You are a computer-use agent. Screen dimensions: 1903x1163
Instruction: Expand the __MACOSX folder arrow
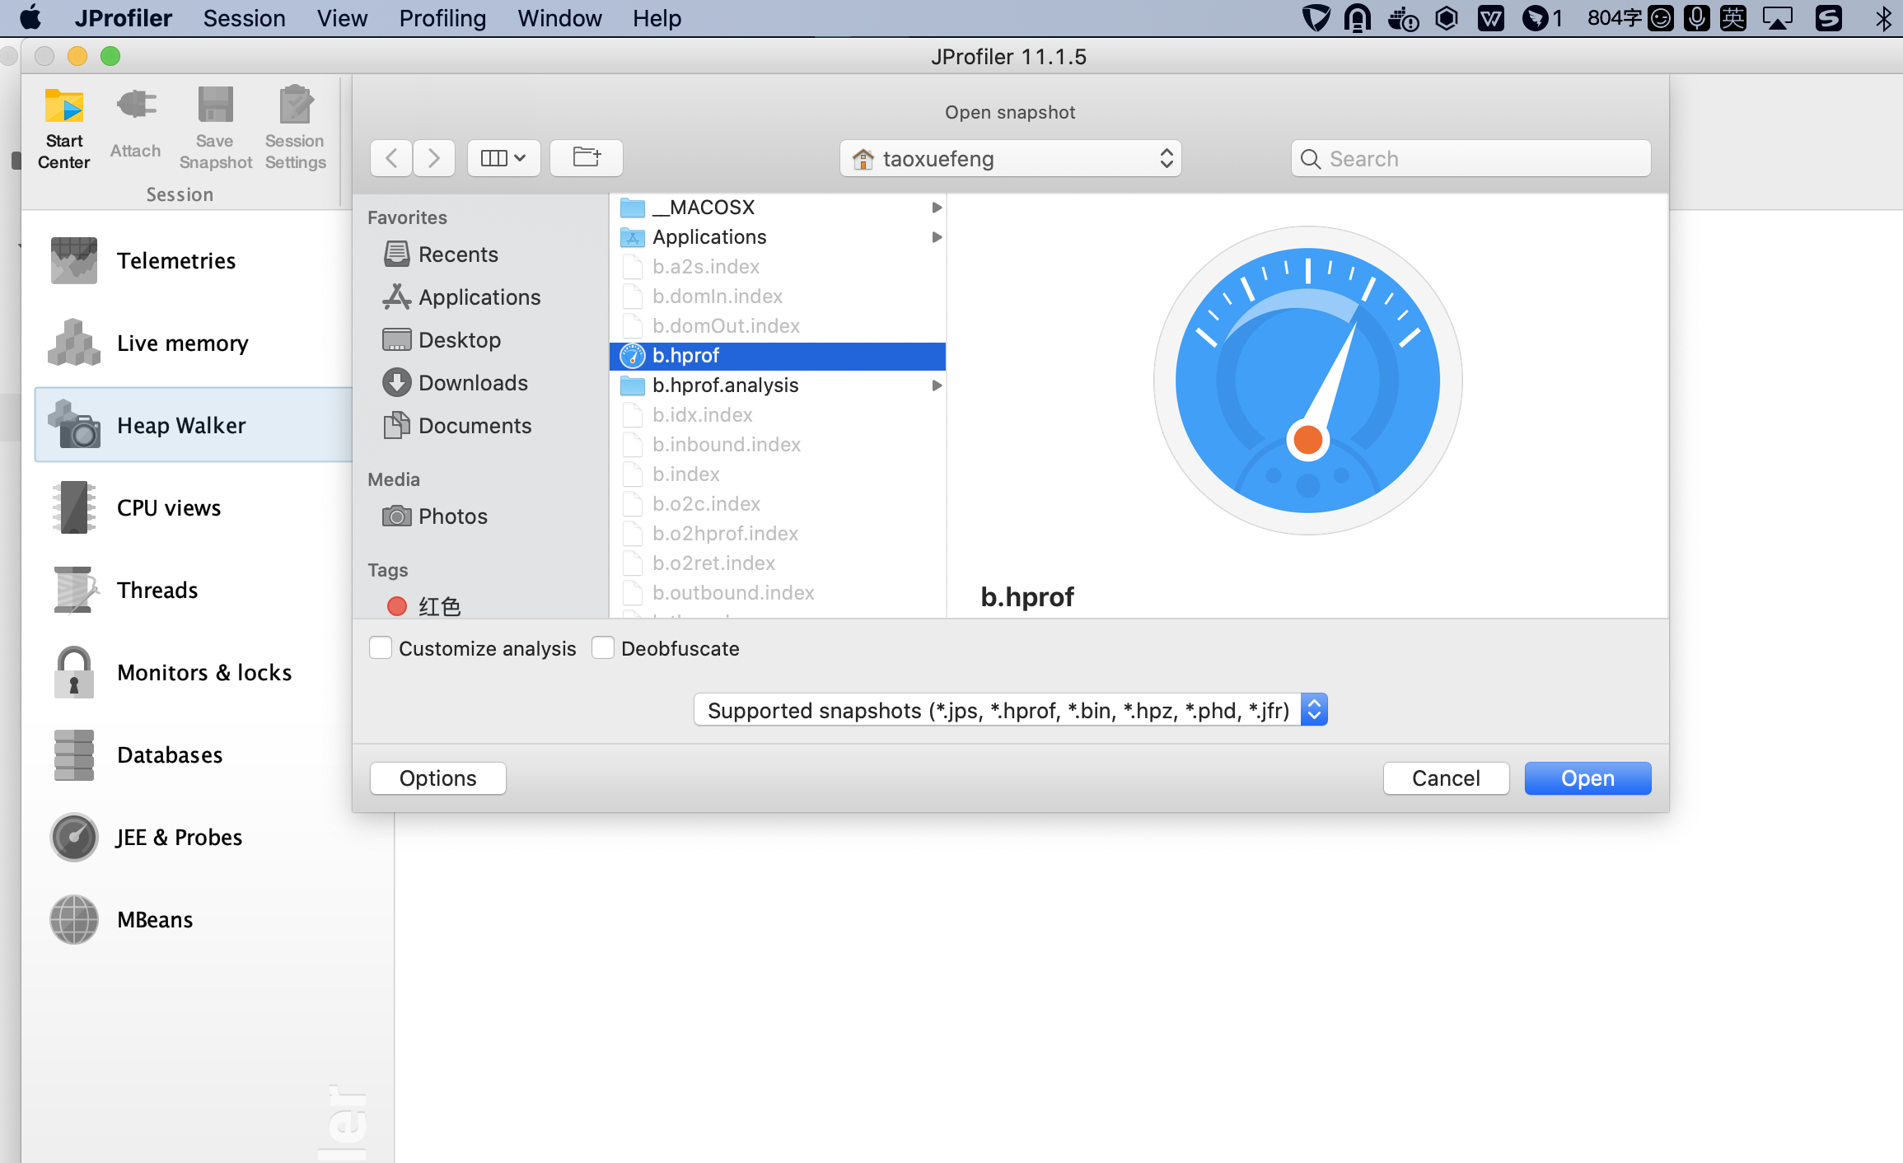[937, 208]
